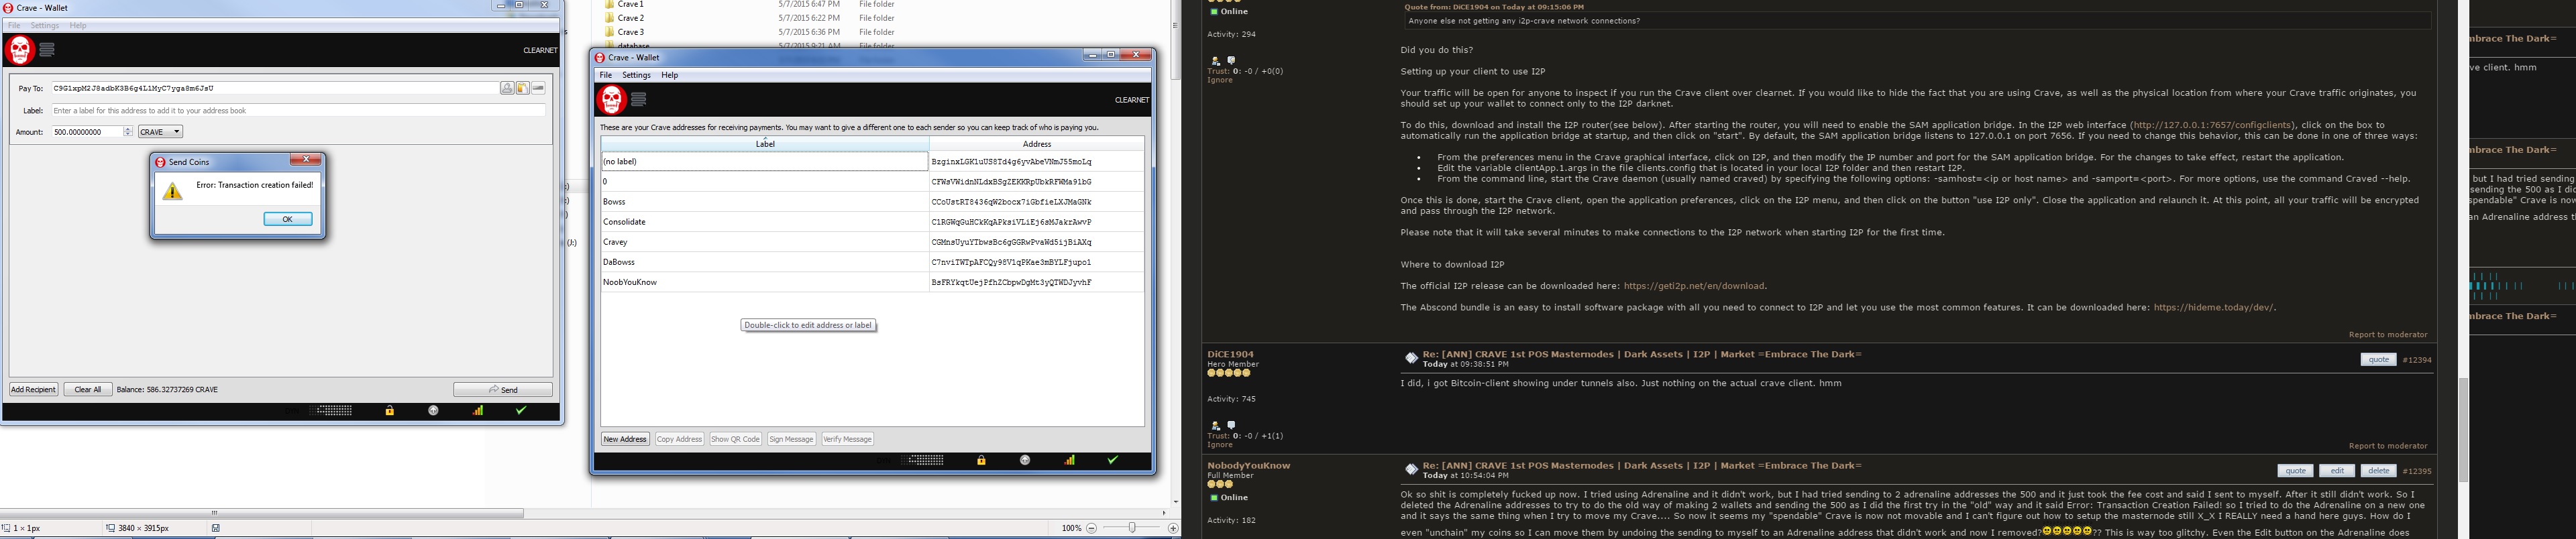Click DiCE1904's personal message icon
2576x539 pixels.
click(x=1231, y=425)
